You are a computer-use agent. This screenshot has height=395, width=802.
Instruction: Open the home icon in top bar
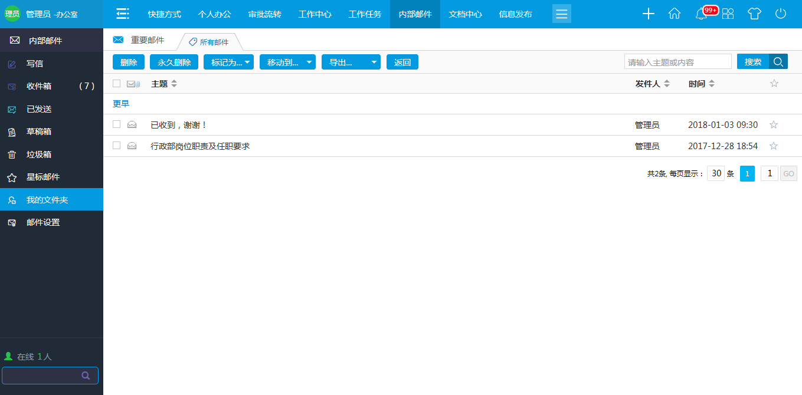pos(675,14)
